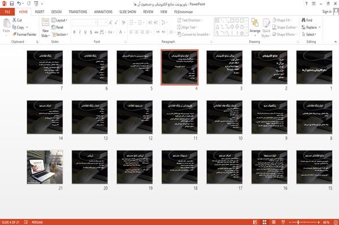Click the Save icon in Quick Access Toolbar
The width and height of the screenshot is (339, 225).
(12, 4)
